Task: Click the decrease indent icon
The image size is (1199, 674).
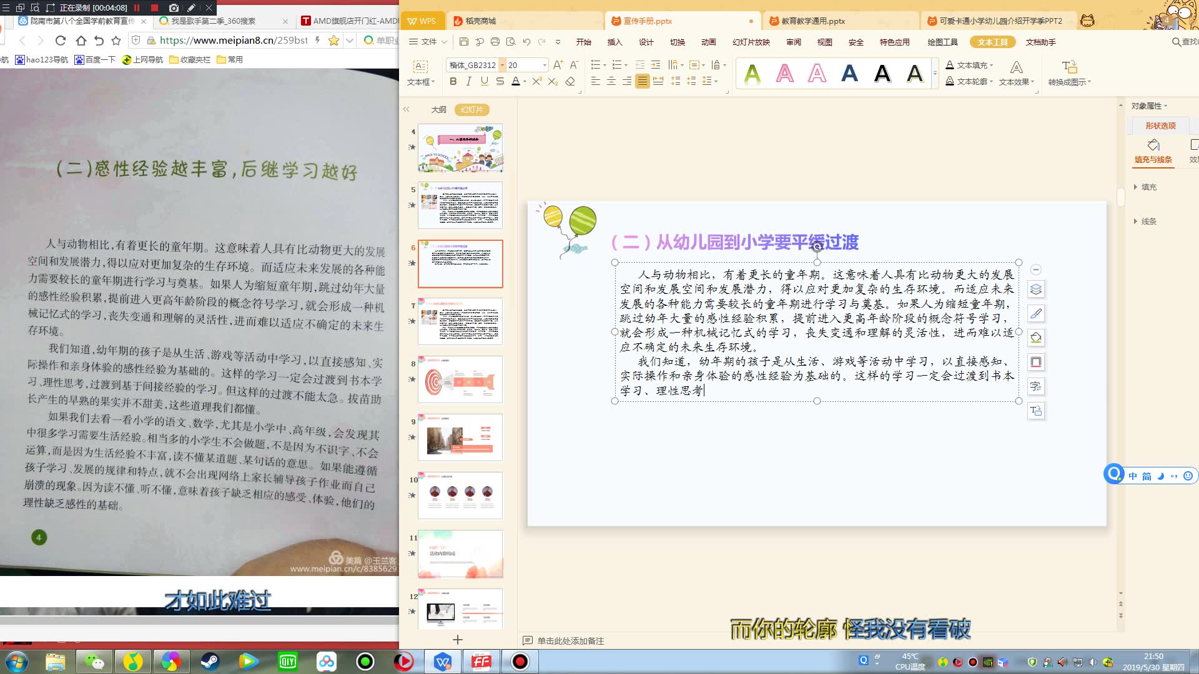Action: point(639,65)
